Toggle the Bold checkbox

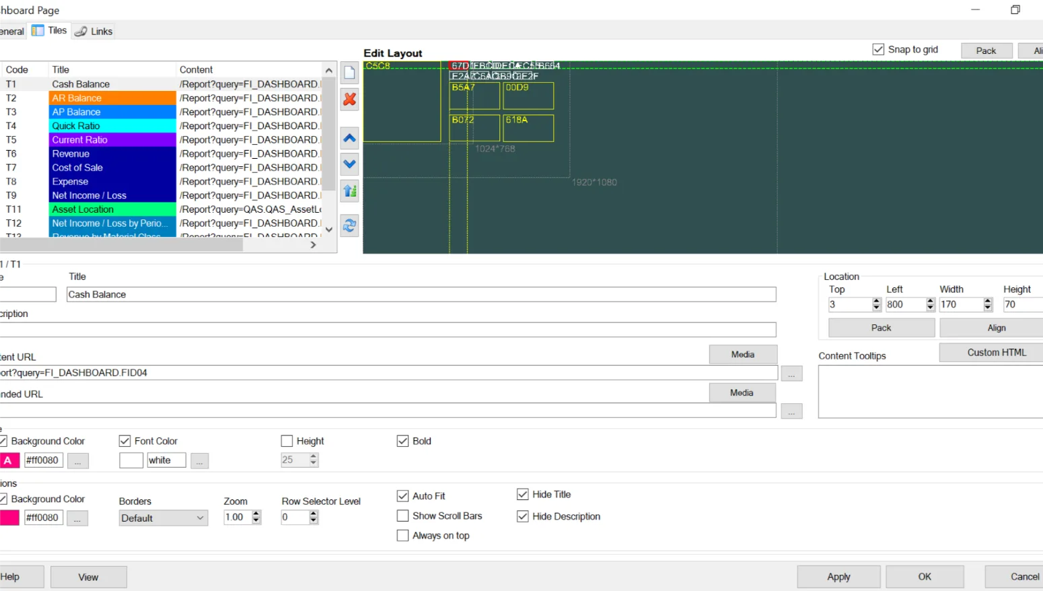coord(403,442)
